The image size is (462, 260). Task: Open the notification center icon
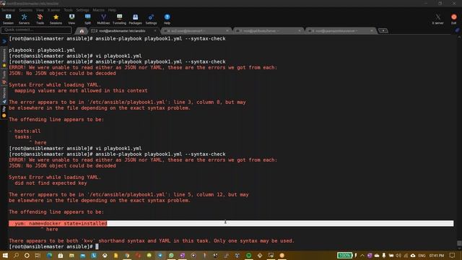coord(453,255)
